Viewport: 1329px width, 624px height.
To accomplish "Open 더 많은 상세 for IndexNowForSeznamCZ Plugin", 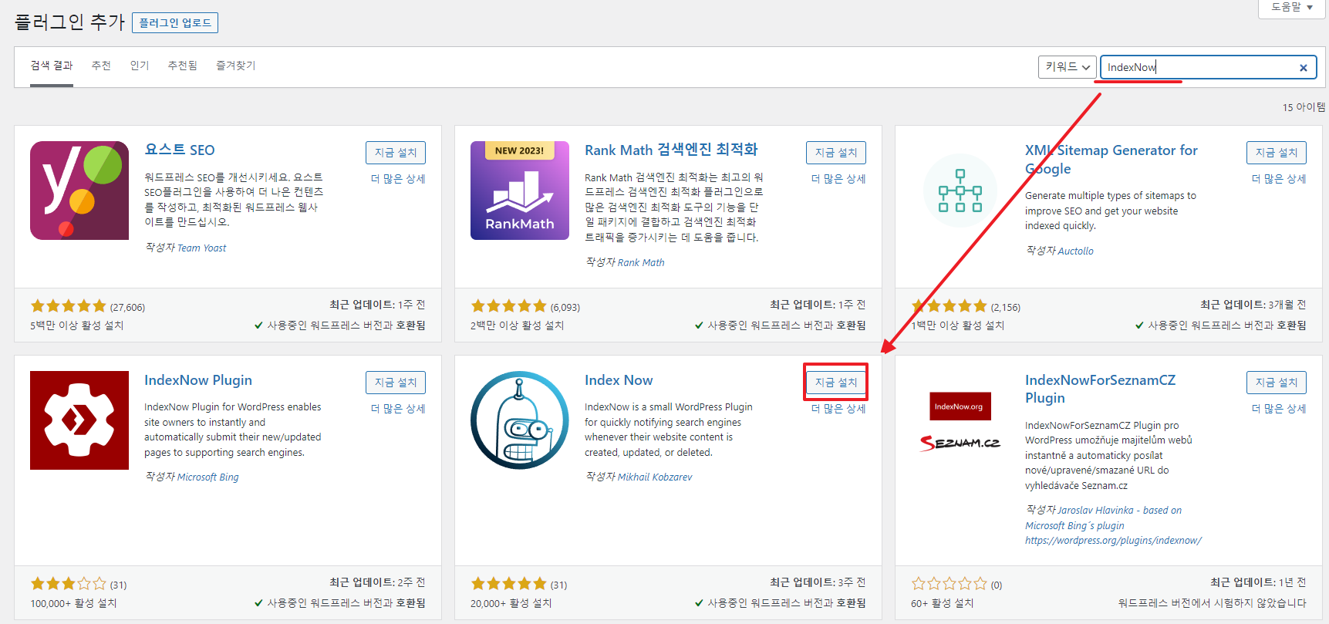I will [1279, 409].
